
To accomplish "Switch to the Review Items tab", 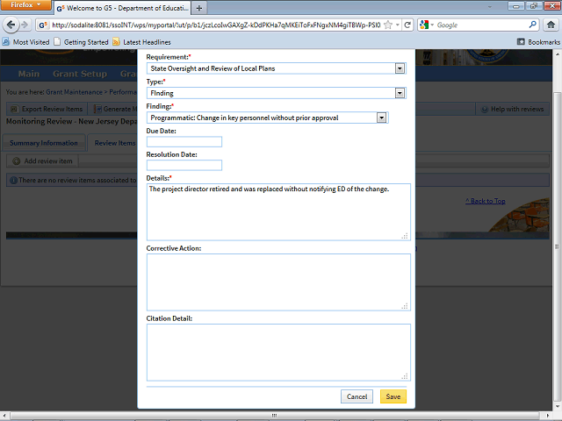I will (x=115, y=143).
